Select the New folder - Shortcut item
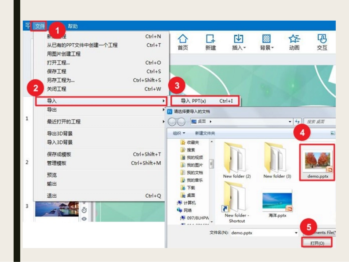The width and height of the screenshot is (349, 262). pyautogui.click(x=237, y=202)
